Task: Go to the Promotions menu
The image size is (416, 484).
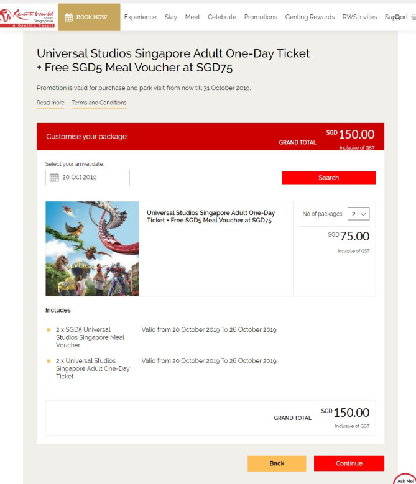Action: pos(261,17)
